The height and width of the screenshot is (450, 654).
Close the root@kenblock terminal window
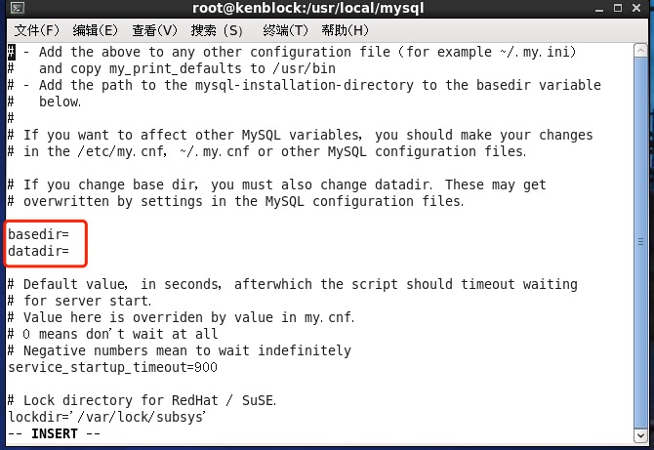coord(636,8)
